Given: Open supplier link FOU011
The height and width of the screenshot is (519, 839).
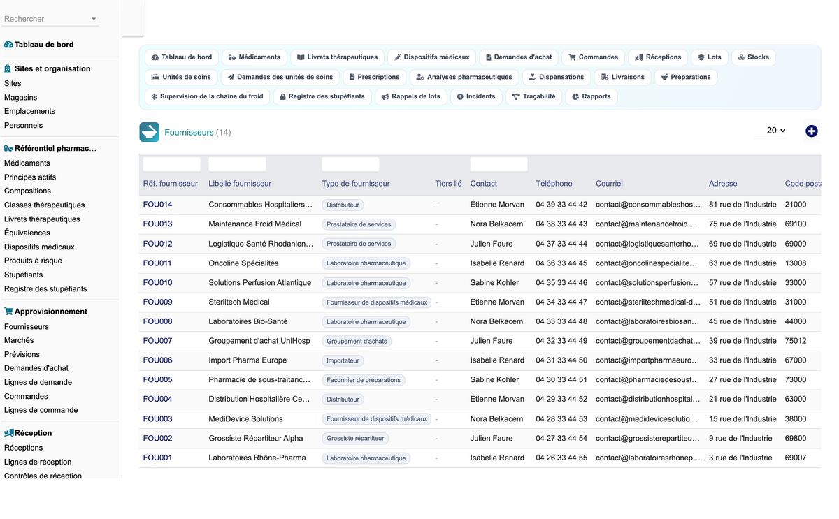Looking at the screenshot, I should 157,263.
